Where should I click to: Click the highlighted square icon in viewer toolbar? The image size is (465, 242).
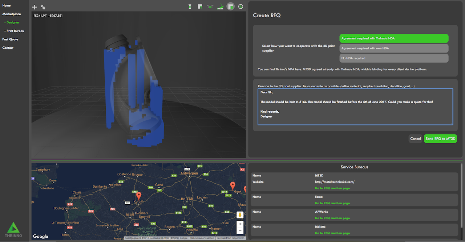(230, 7)
